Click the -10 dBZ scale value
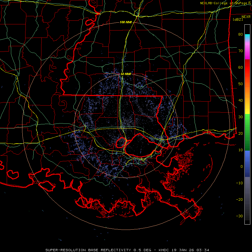 click(x=239, y=183)
